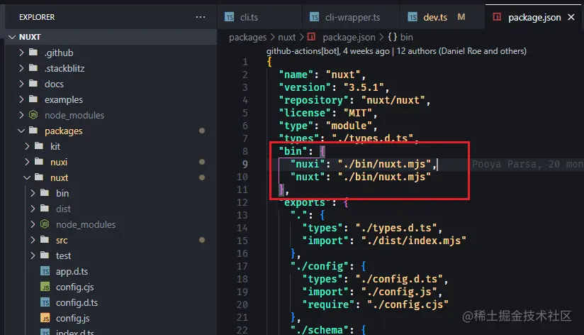Click nuxt folder icon
Image resolution: width=584 pixels, height=335 pixels.
39,177
